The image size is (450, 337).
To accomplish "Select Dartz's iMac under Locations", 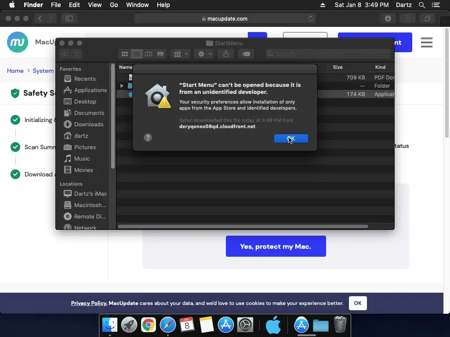I will [x=85, y=194].
